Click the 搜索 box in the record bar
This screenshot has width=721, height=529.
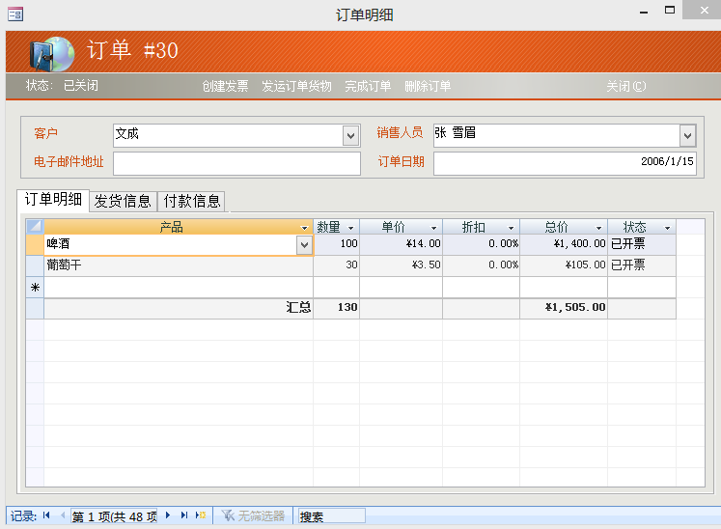pyautogui.click(x=331, y=516)
